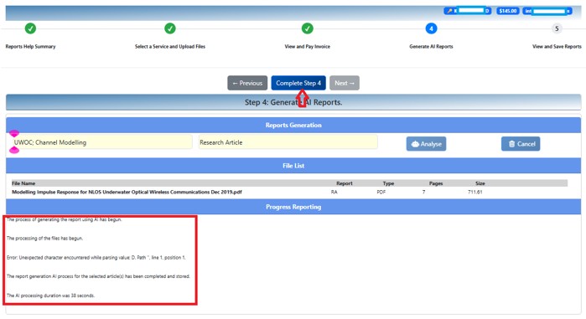Click the grey step 5 circle
586x319 pixels.
557,28
